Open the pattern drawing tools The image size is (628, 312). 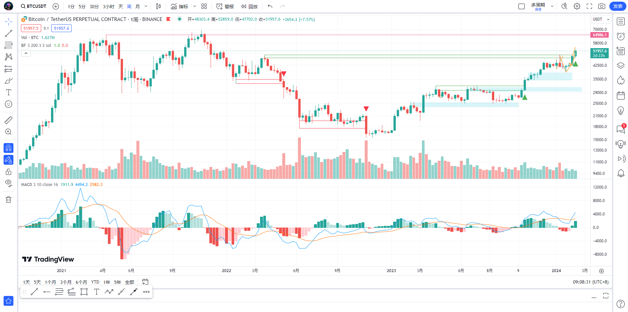(9, 57)
